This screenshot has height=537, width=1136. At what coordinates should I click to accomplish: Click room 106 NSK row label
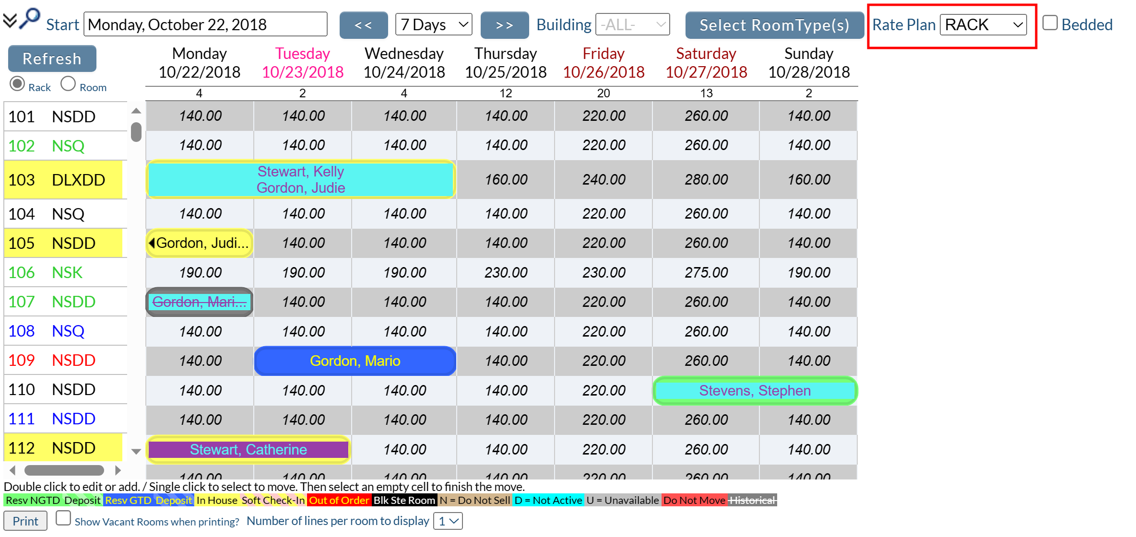pos(65,272)
